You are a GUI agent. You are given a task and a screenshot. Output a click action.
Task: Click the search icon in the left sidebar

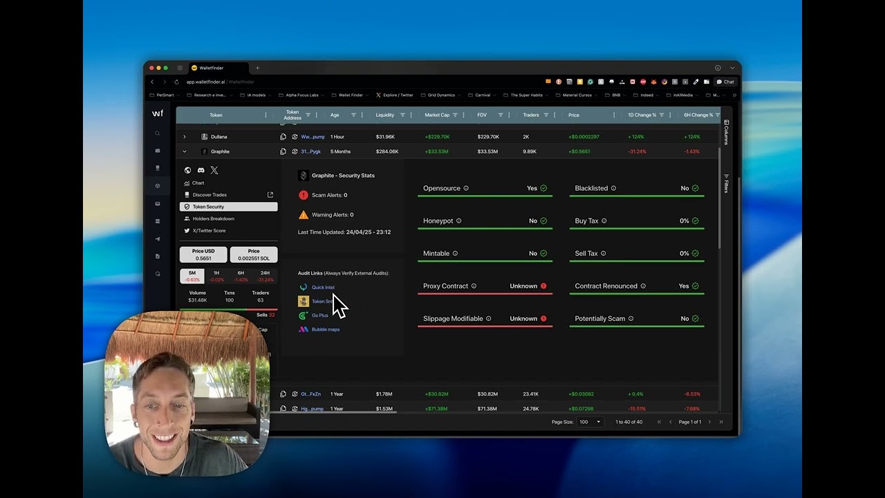pos(157,133)
